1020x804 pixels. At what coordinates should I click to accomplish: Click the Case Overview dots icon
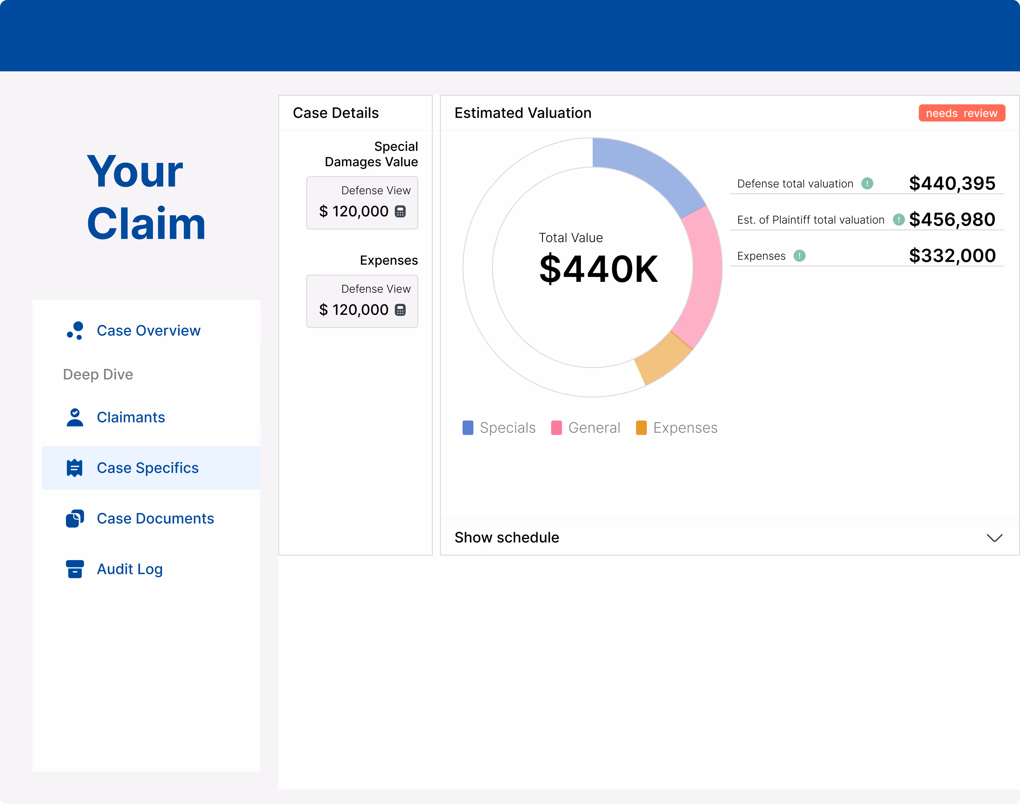pos(75,330)
